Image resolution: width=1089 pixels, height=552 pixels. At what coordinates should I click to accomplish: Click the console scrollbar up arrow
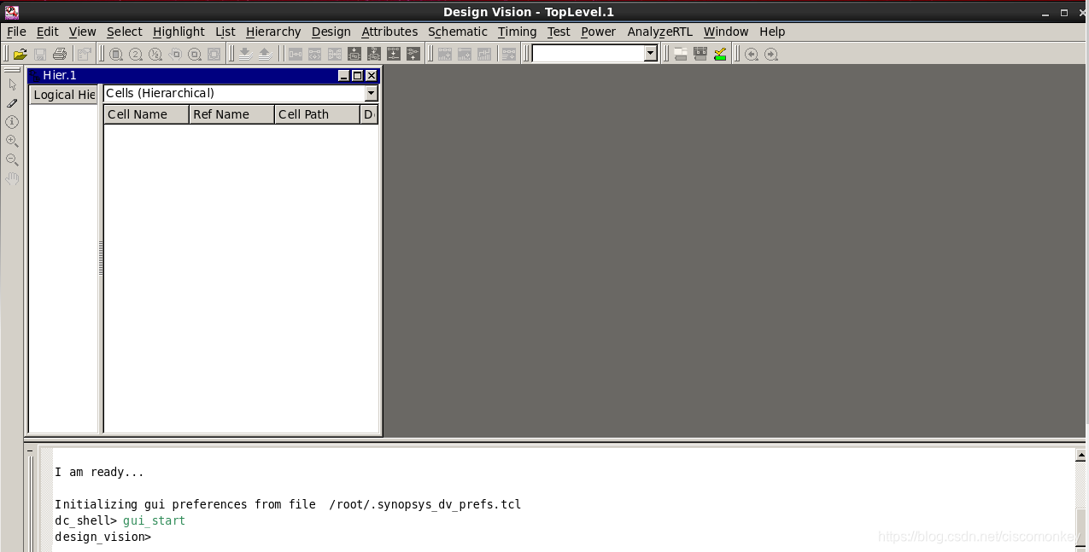point(1080,456)
